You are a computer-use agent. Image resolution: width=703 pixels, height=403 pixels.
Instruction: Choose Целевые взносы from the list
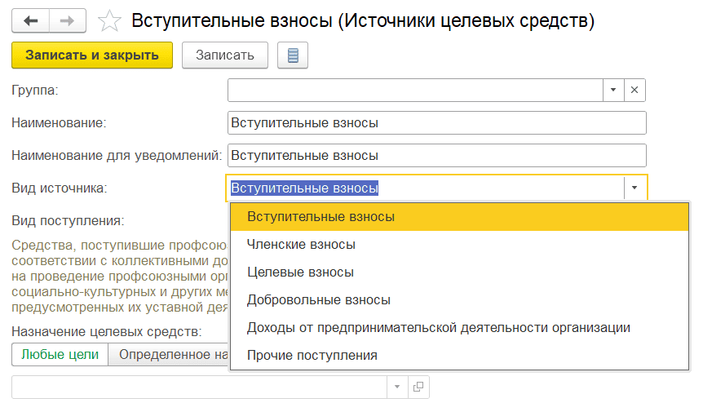[x=300, y=272]
